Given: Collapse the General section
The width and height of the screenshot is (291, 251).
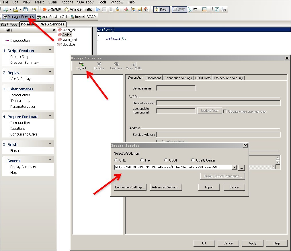Looking at the screenshot, I should pos(50,160).
